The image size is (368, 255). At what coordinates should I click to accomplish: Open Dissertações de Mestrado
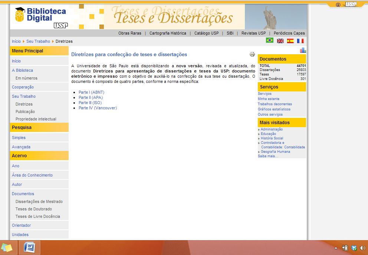coord(39,201)
